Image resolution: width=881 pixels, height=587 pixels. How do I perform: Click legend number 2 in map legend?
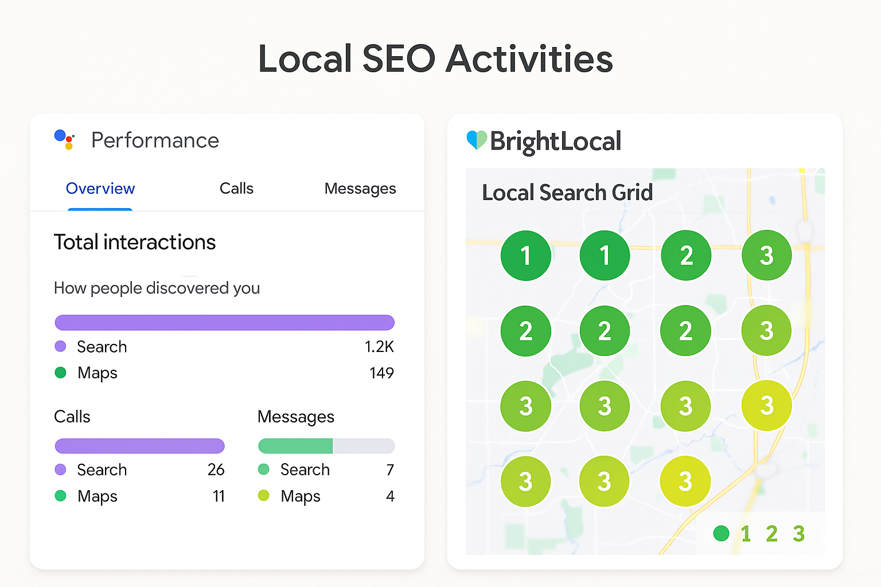click(772, 534)
